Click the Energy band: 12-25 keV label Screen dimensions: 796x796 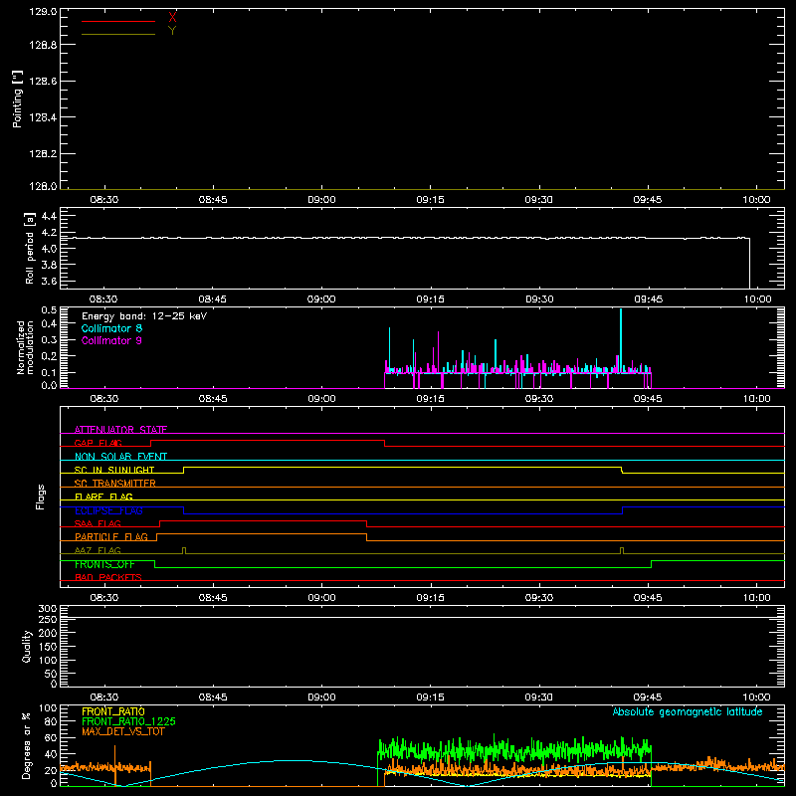click(x=144, y=316)
